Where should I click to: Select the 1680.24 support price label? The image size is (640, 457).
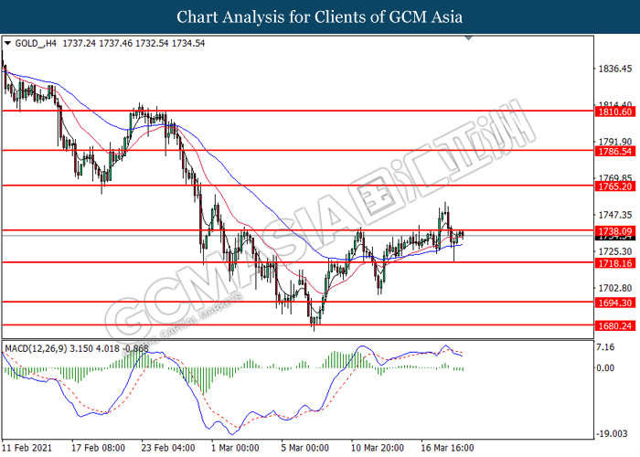(x=614, y=326)
